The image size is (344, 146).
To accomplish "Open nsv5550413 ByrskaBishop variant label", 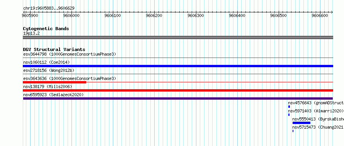I will [x=318, y=119].
